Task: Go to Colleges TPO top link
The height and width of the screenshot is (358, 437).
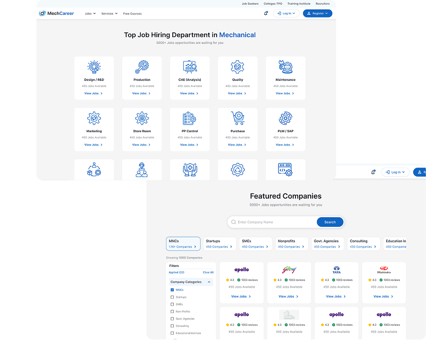Action: tap(273, 4)
